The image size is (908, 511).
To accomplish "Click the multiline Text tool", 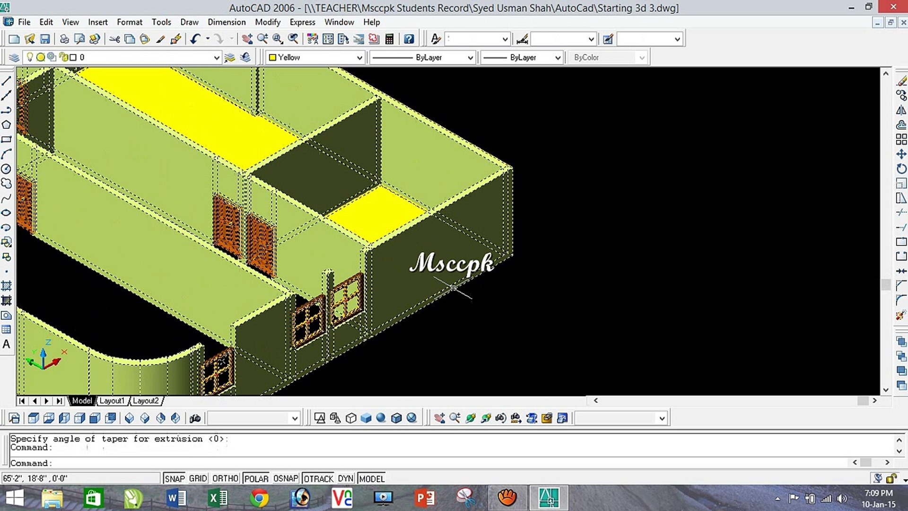I will [6, 344].
